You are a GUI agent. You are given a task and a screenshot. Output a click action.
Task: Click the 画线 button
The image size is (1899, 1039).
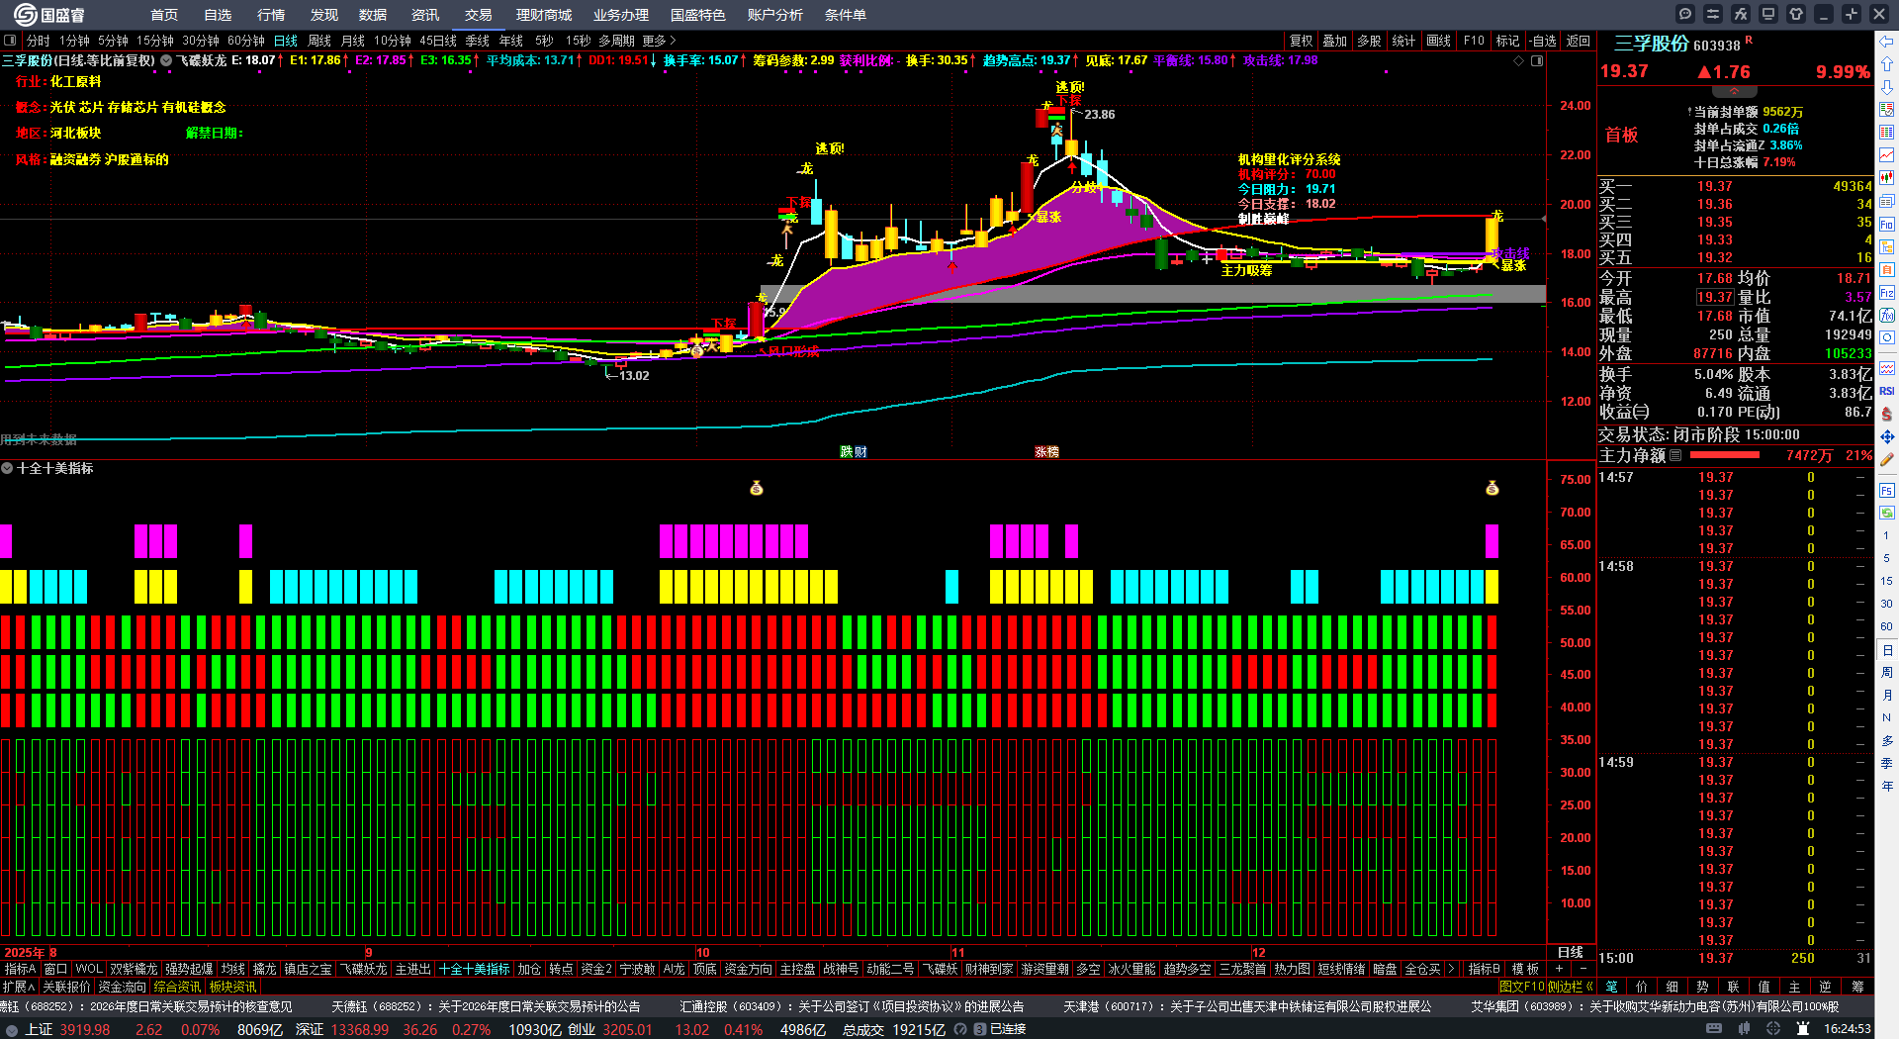point(1439,41)
